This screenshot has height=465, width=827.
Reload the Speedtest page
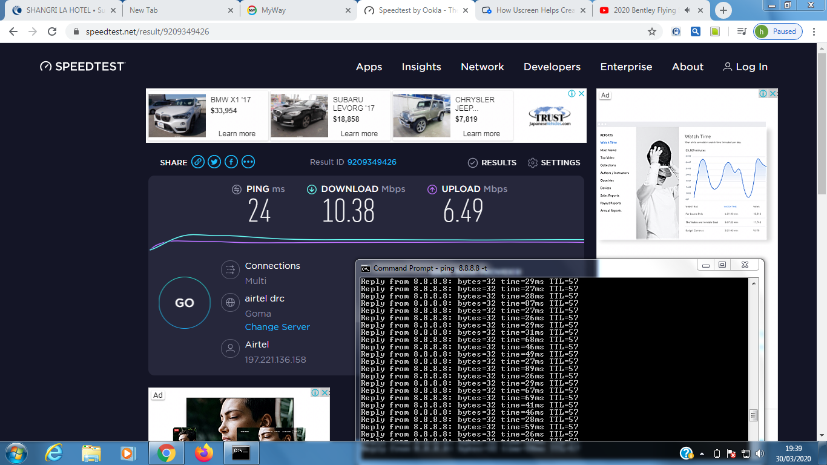tap(52, 31)
